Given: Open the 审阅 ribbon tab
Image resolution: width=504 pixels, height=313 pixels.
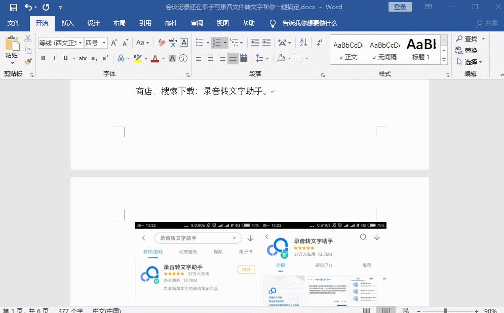Looking at the screenshot, I should 197,23.
